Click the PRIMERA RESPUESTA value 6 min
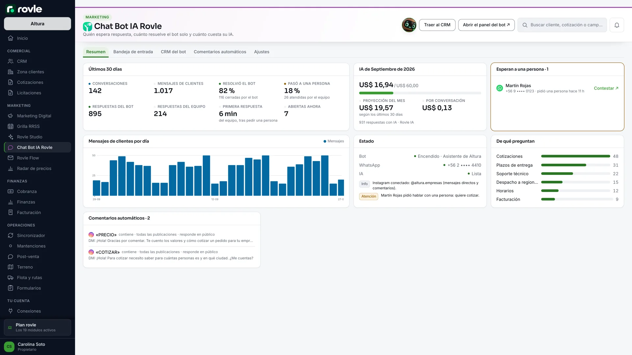The height and width of the screenshot is (355, 632). [228, 114]
